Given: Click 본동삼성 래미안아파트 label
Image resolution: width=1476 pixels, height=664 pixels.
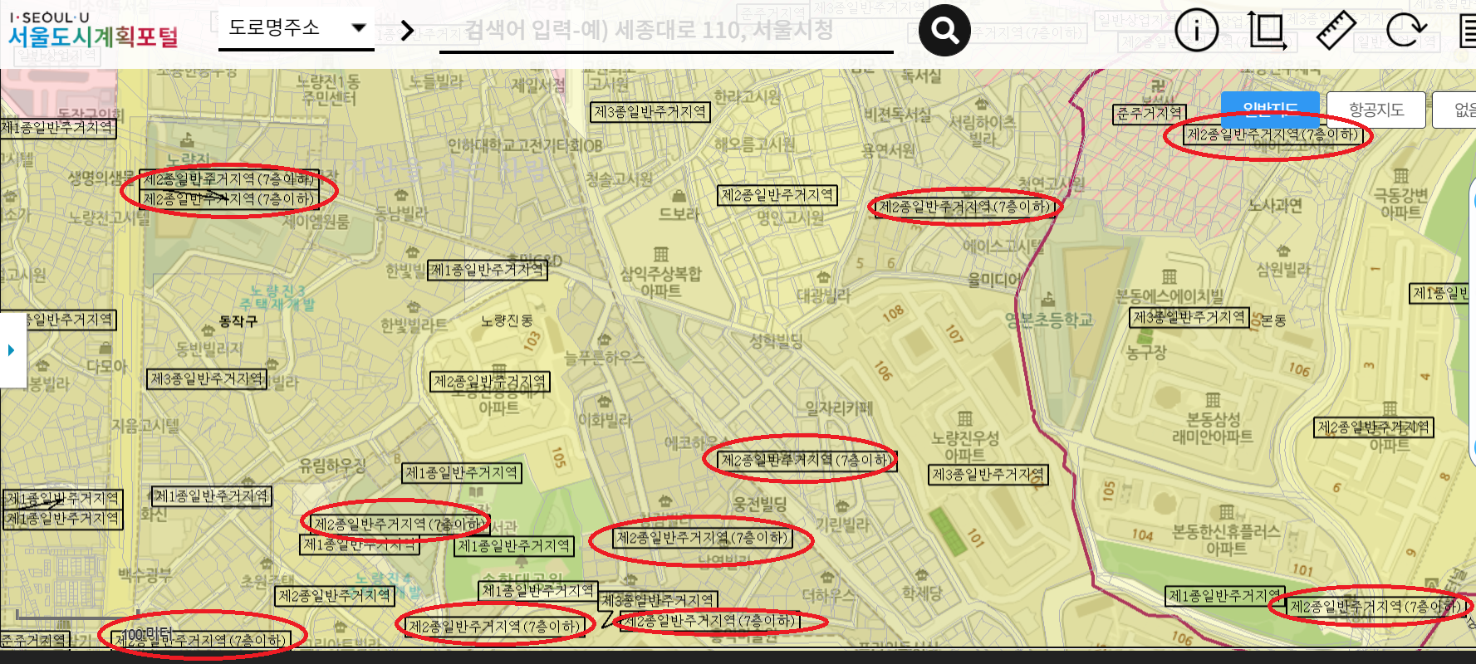Looking at the screenshot, I should click(1212, 427).
